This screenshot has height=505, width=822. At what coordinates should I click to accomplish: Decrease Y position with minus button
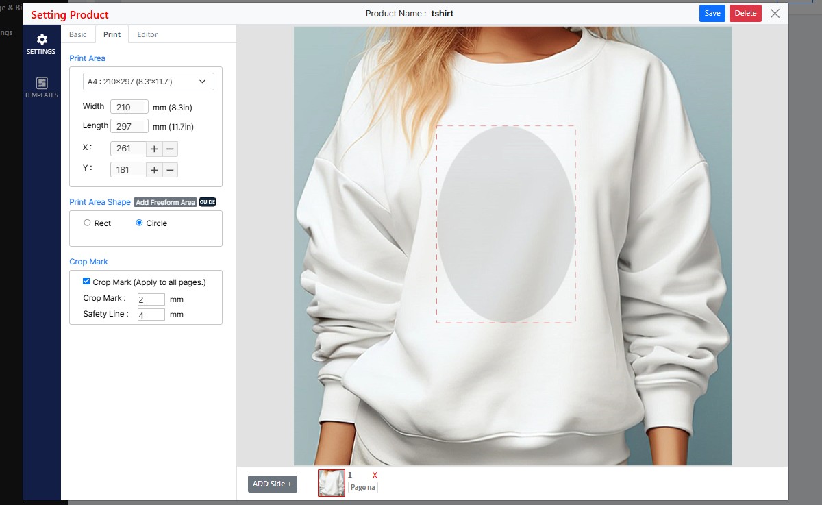[x=170, y=170]
